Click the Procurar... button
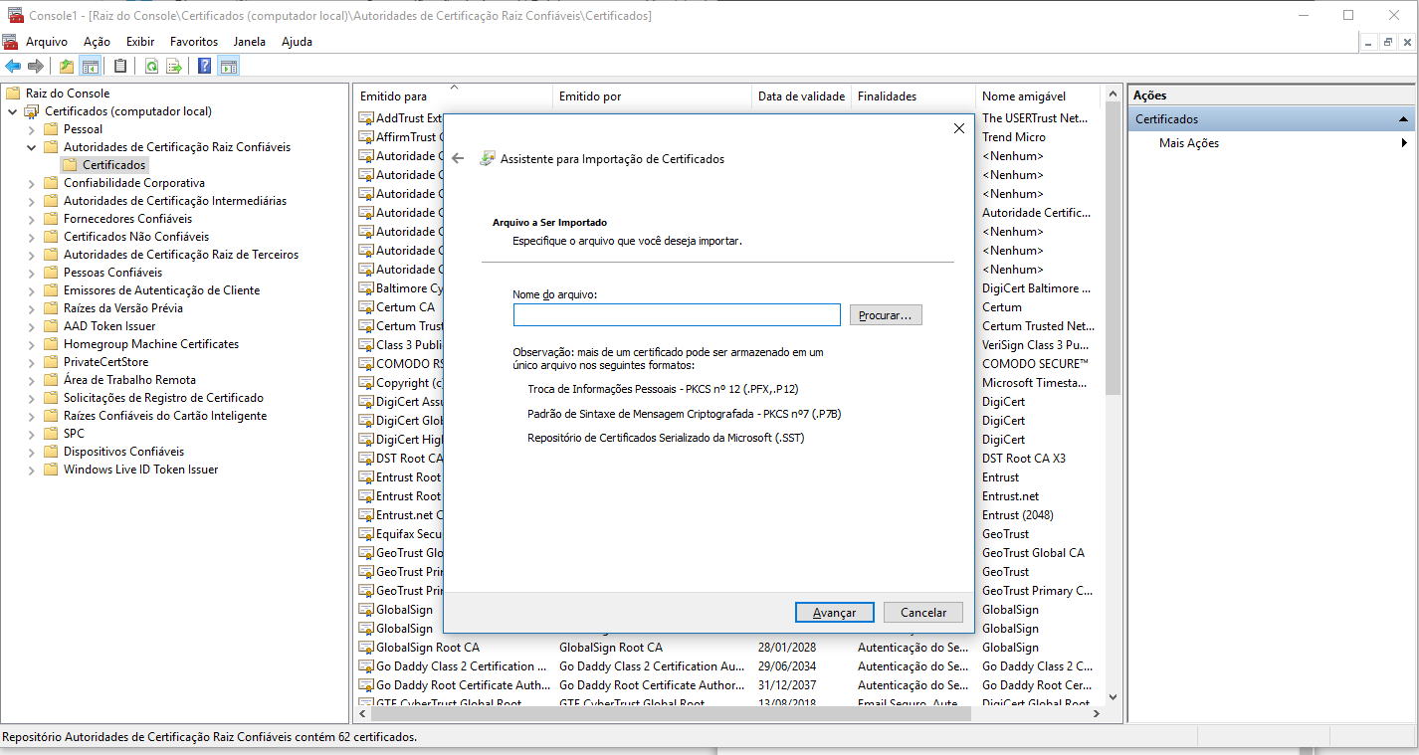The height and width of the screenshot is (755, 1419). pos(886,315)
